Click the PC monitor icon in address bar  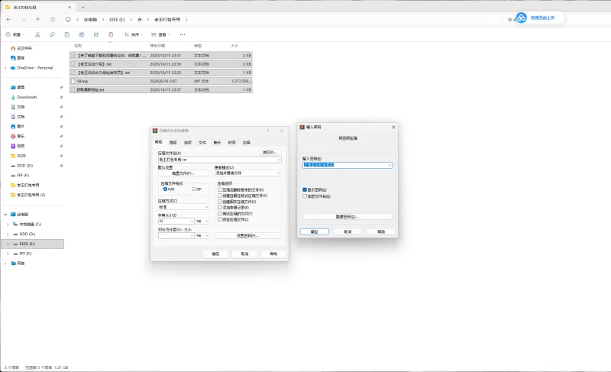(68, 19)
